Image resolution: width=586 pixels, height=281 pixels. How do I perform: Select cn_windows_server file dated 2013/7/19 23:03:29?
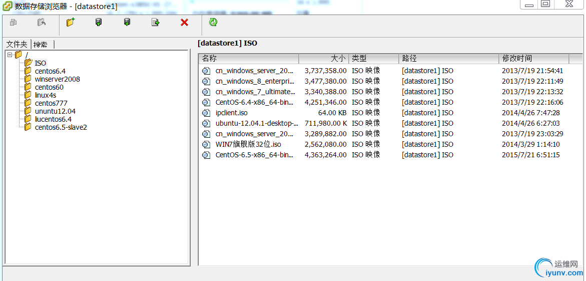point(254,134)
